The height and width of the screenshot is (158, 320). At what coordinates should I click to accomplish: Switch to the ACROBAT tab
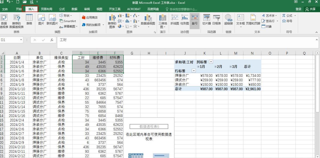134,9
